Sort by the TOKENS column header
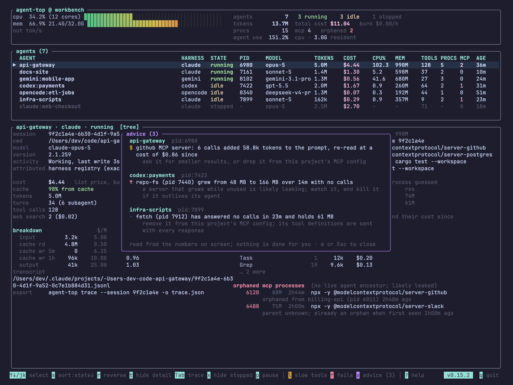Viewport: 513px width, 385px height. point(324,58)
